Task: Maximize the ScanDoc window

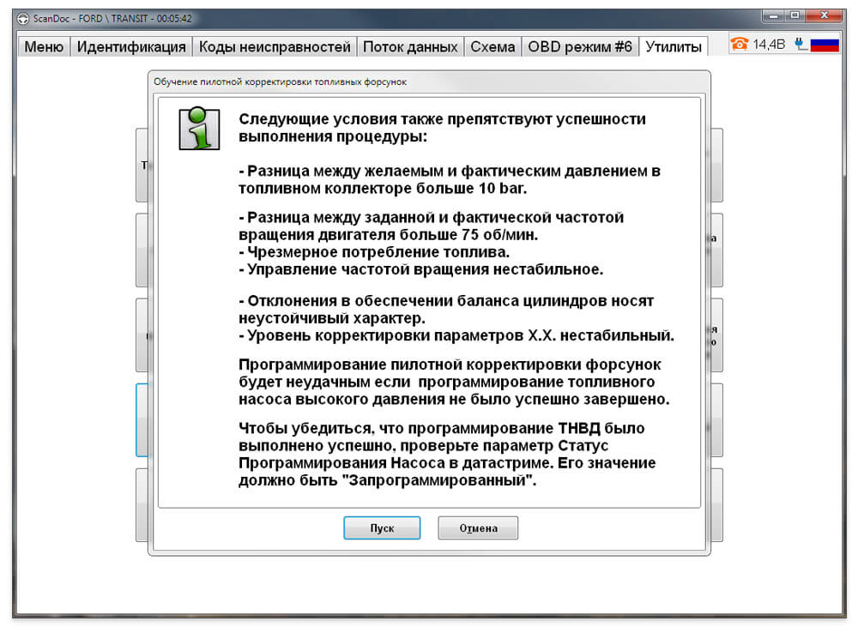Action: coord(795,15)
